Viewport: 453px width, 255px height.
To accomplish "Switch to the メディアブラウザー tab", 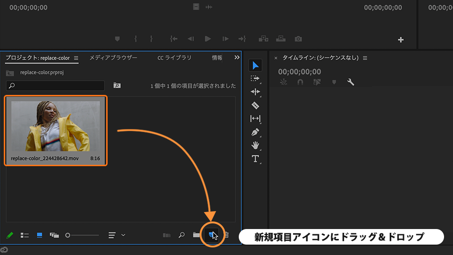I will 113,58.
